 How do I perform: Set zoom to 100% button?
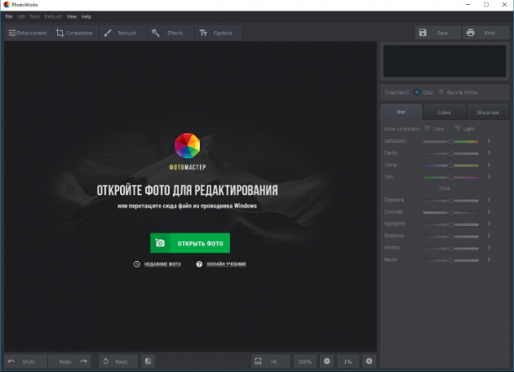point(305,361)
